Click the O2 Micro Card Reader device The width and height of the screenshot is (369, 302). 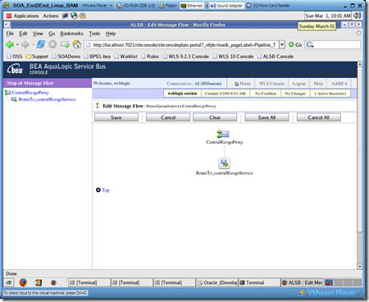click(268, 6)
